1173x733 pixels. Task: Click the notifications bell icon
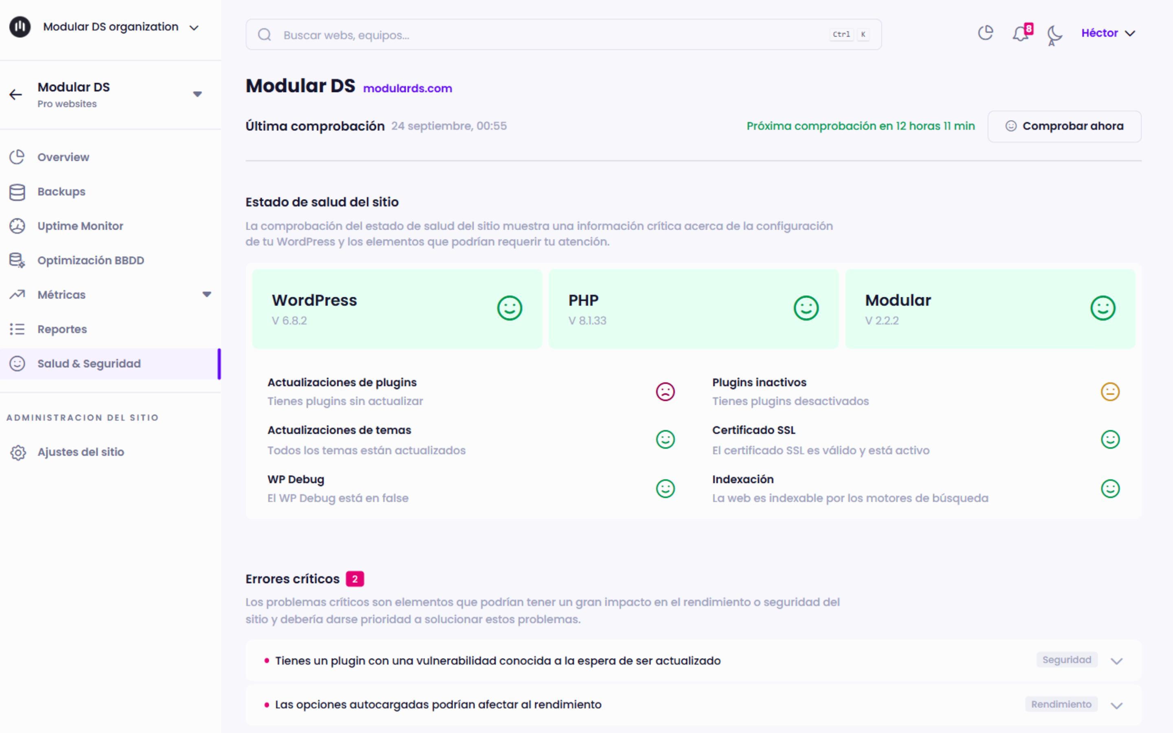coord(1021,33)
